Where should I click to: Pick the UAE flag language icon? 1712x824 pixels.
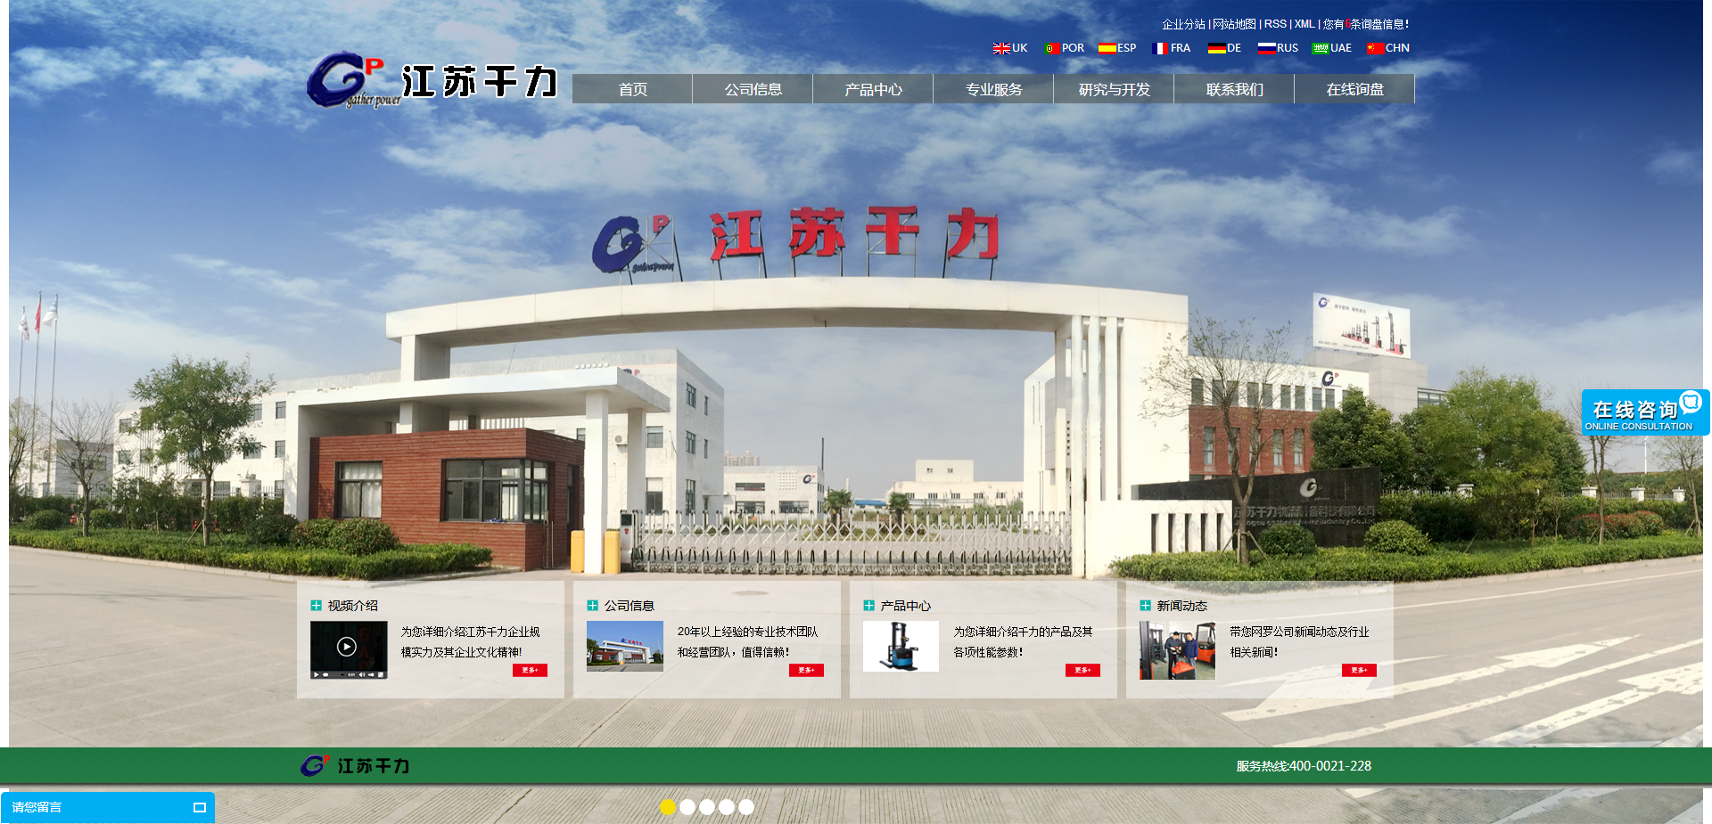tap(1320, 48)
